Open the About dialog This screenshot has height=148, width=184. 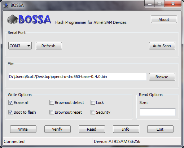point(164,19)
